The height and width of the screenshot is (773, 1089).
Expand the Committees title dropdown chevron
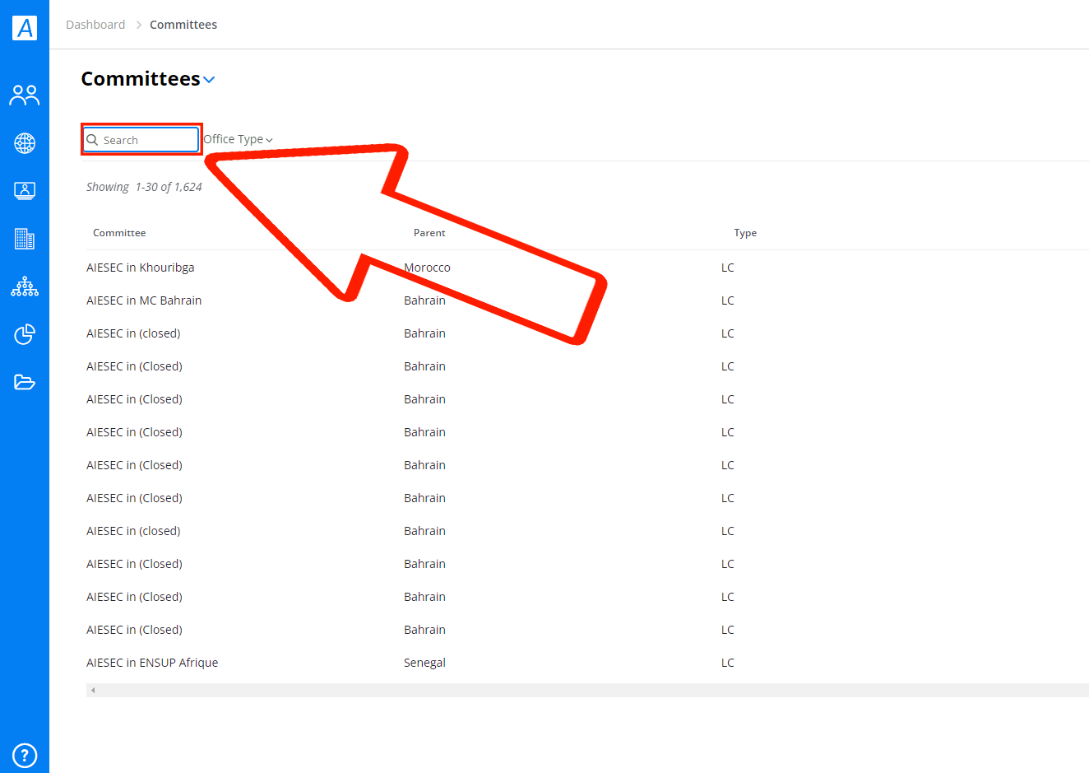pos(209,80)
